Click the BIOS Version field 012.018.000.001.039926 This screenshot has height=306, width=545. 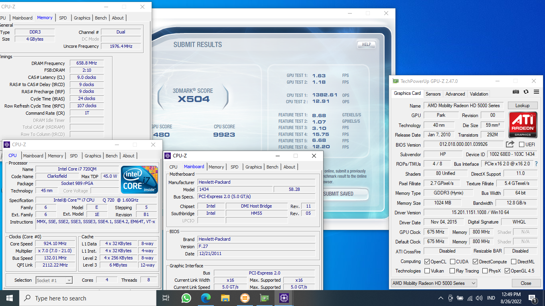[463, 144]
